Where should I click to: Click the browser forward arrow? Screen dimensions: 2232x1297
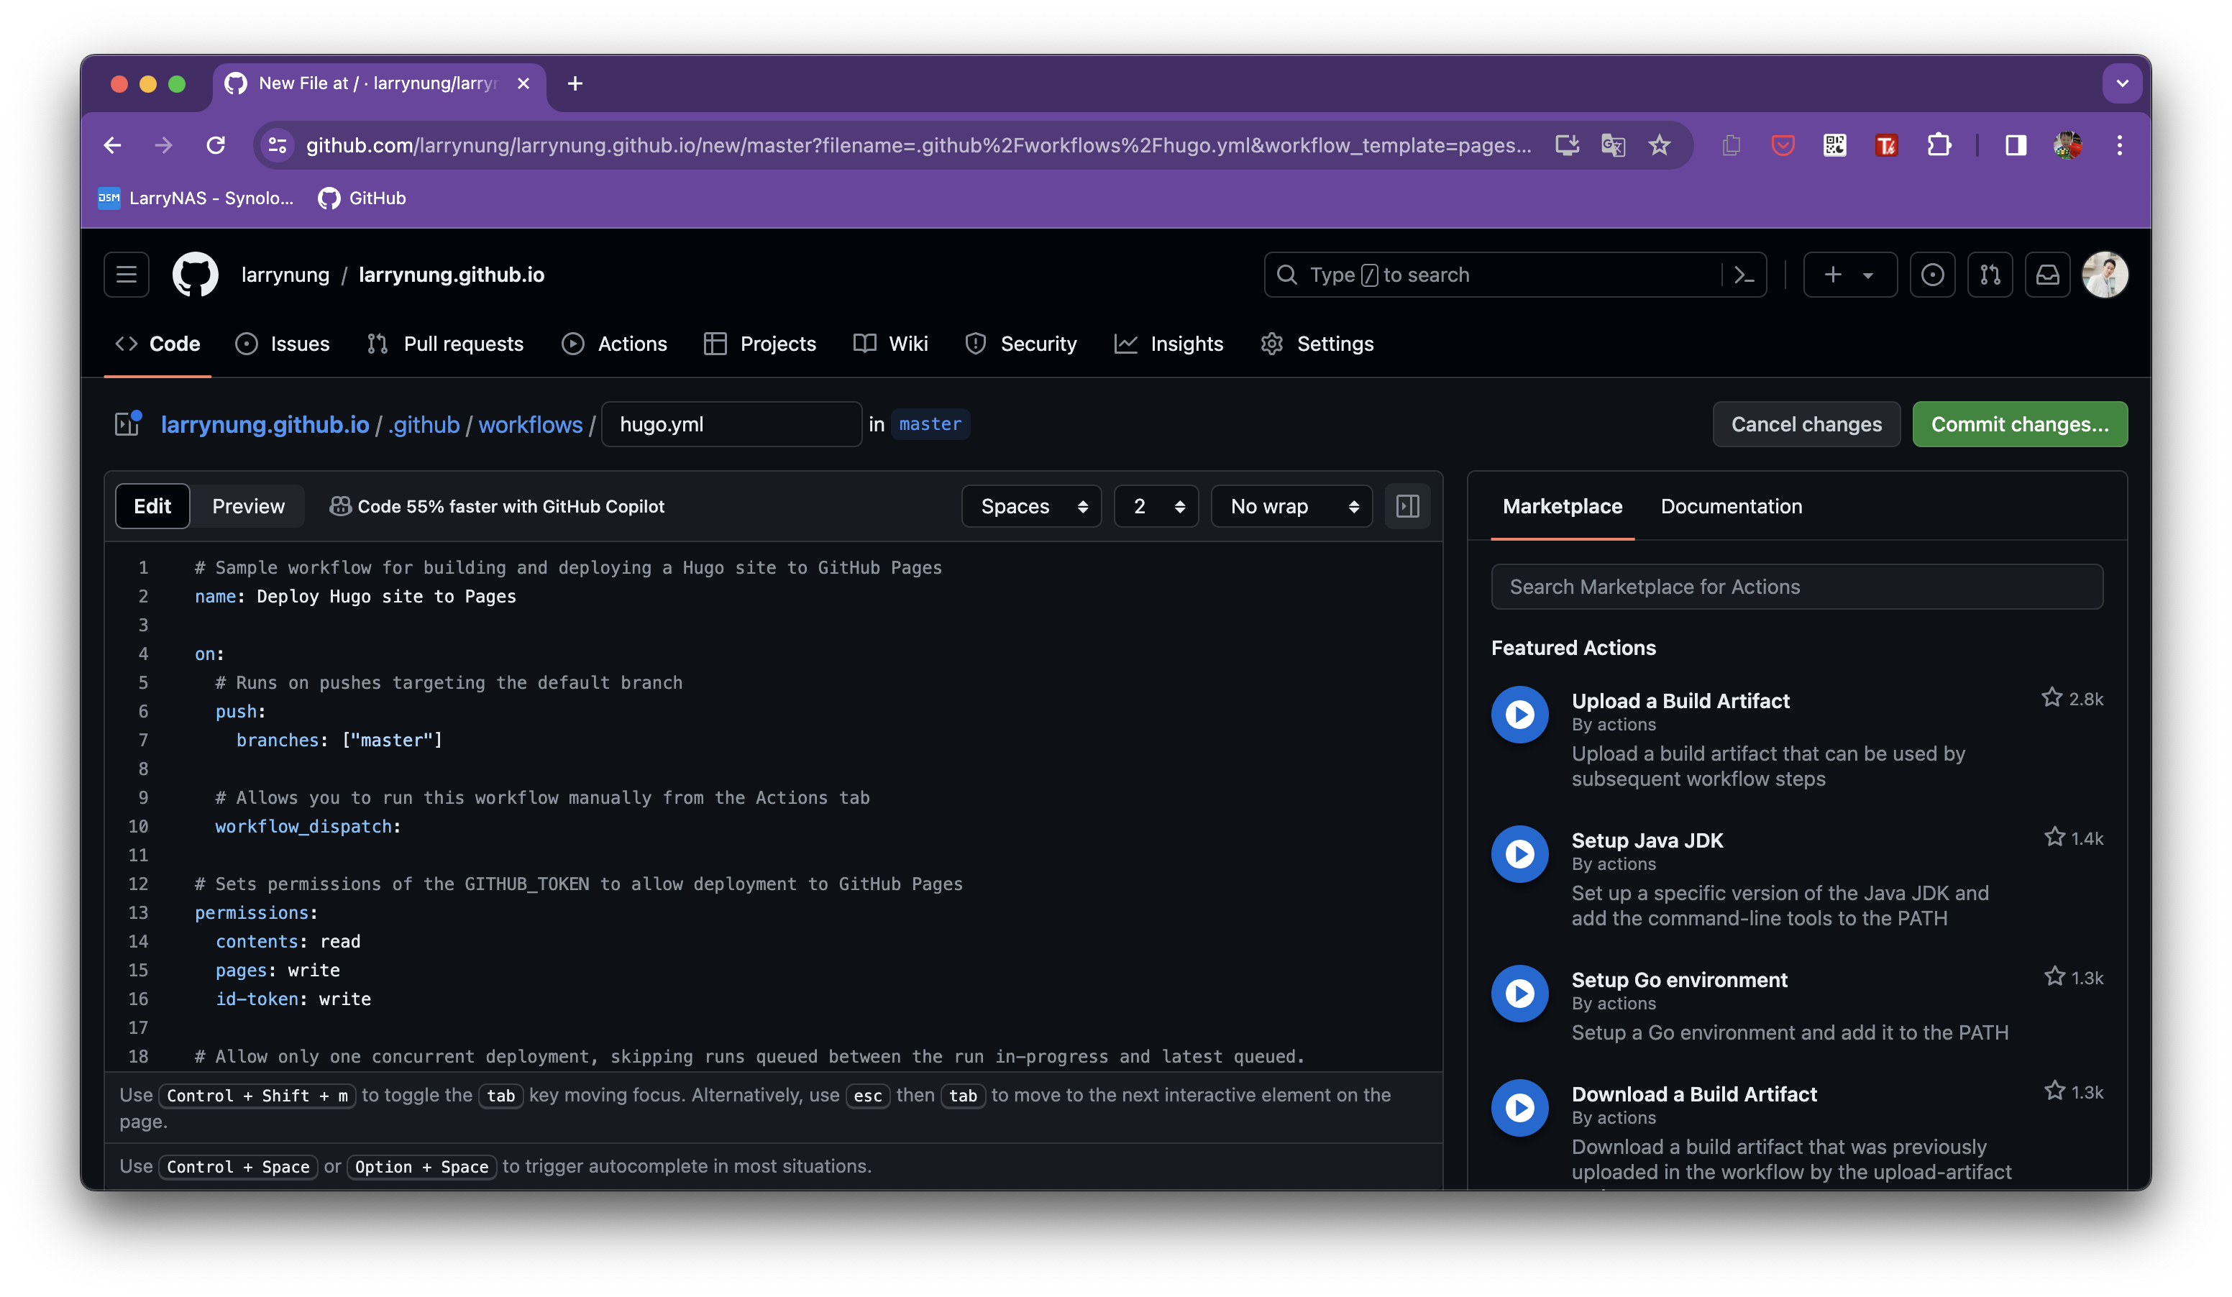[164, 145]
